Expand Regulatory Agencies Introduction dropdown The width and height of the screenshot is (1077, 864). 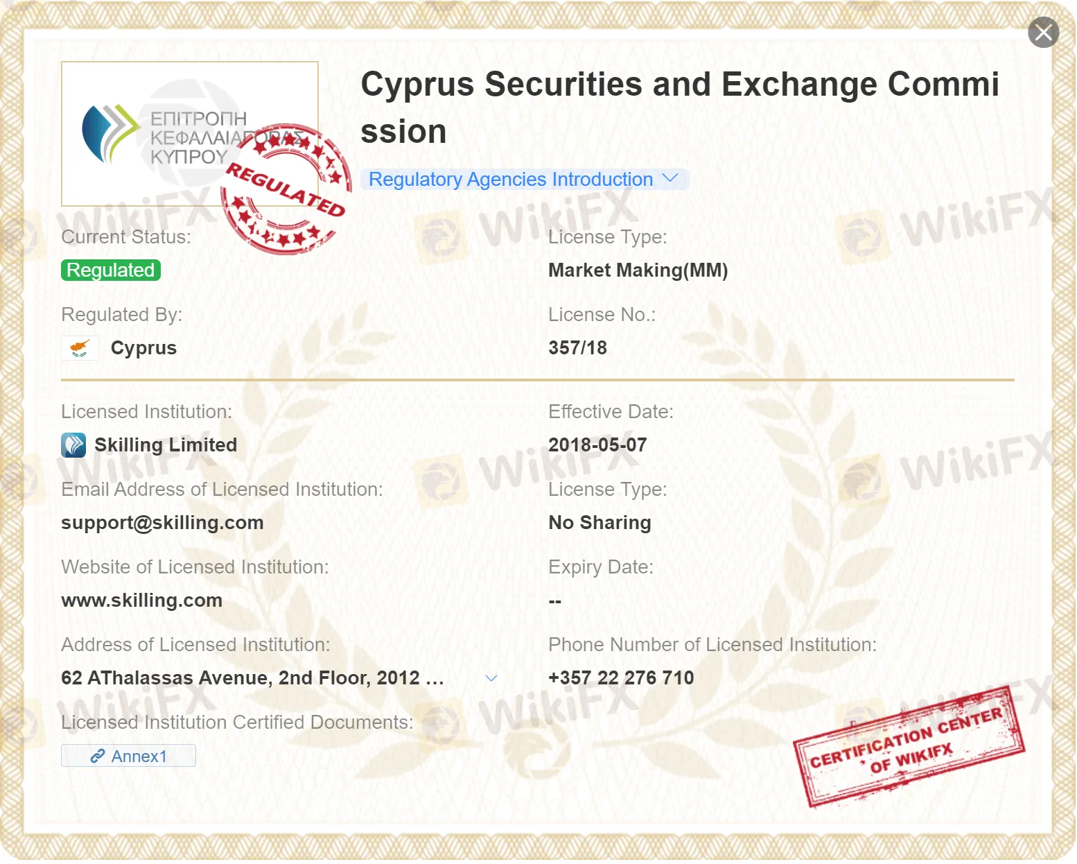click(511, 180)
